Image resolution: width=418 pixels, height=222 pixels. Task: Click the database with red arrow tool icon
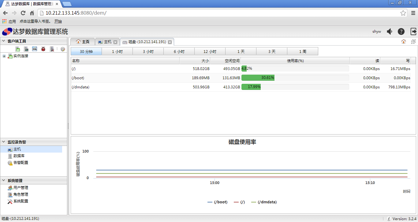tap(52, 49)
